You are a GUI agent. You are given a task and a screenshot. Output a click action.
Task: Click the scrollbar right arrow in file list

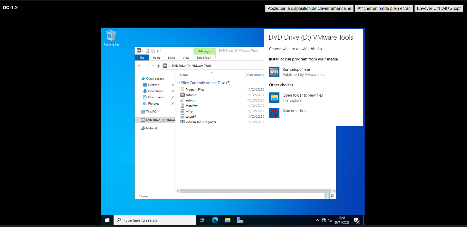[x=334, y=191]
